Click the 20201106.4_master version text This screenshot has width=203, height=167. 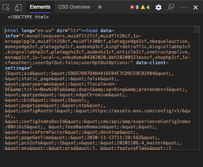coord(140,143)
